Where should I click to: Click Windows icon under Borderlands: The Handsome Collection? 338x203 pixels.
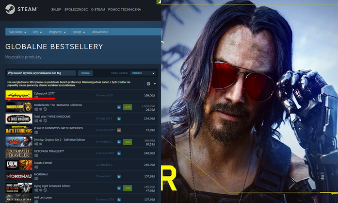click(36, 109)
